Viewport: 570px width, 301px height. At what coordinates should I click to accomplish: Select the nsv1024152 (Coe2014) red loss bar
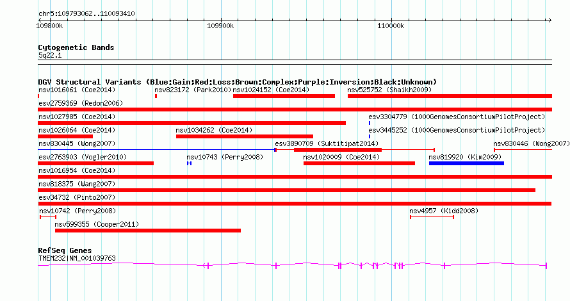point(284,96)
